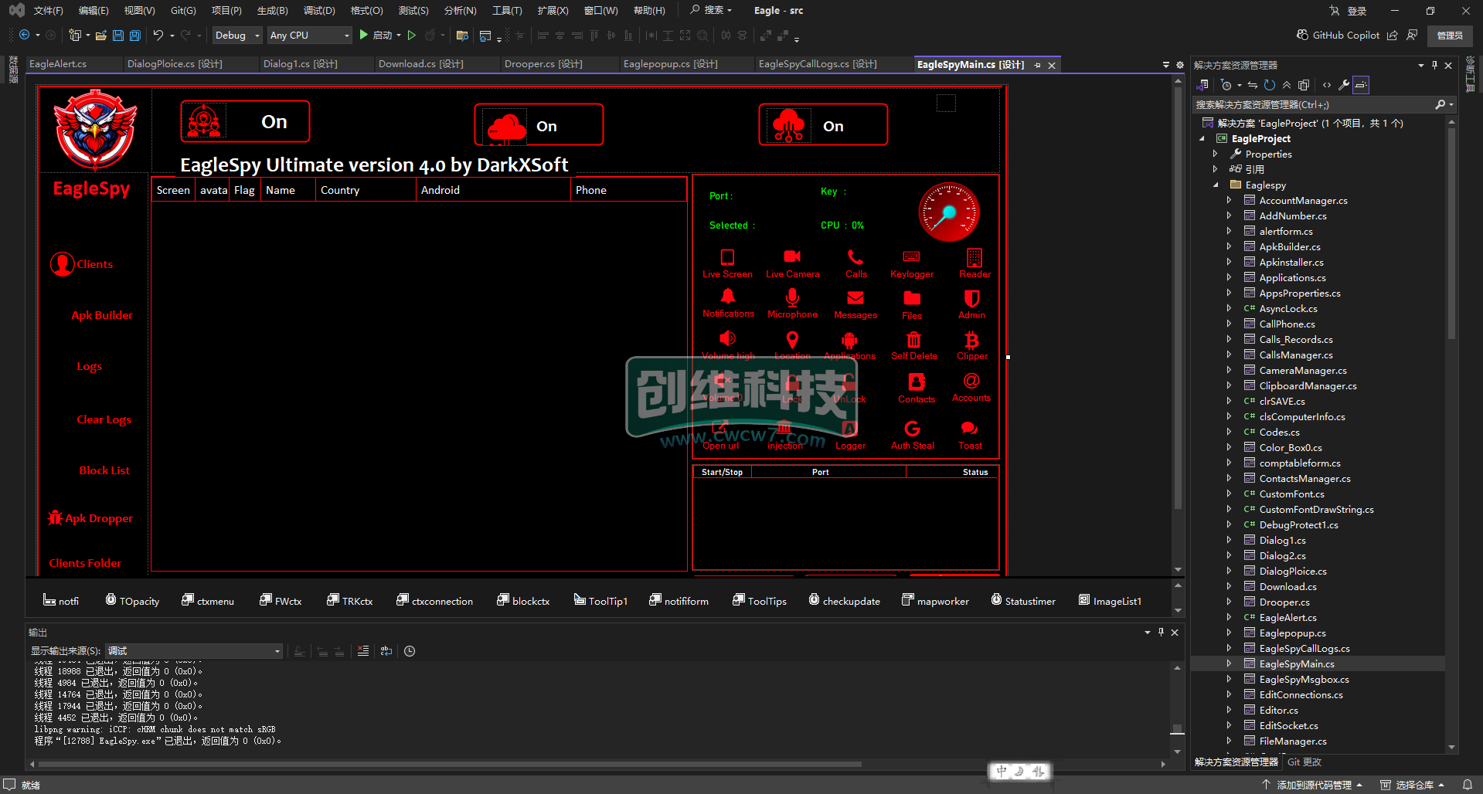Viewport: 1483px width, 794px height.
Task: Expand the AccountManager.cs tree node
Action: click(1229, 201)
